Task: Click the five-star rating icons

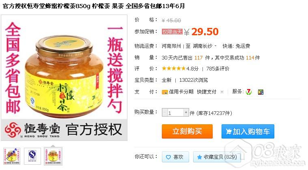Action: [x=174, y=68]
